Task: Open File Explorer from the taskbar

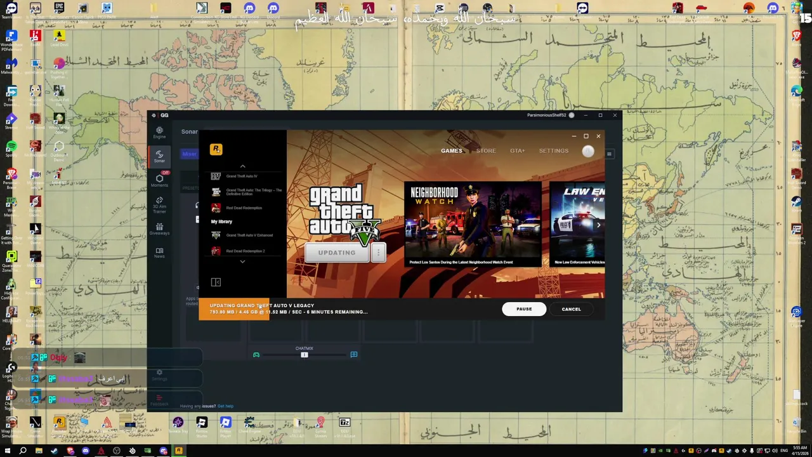Action: [x=39, y=451]
